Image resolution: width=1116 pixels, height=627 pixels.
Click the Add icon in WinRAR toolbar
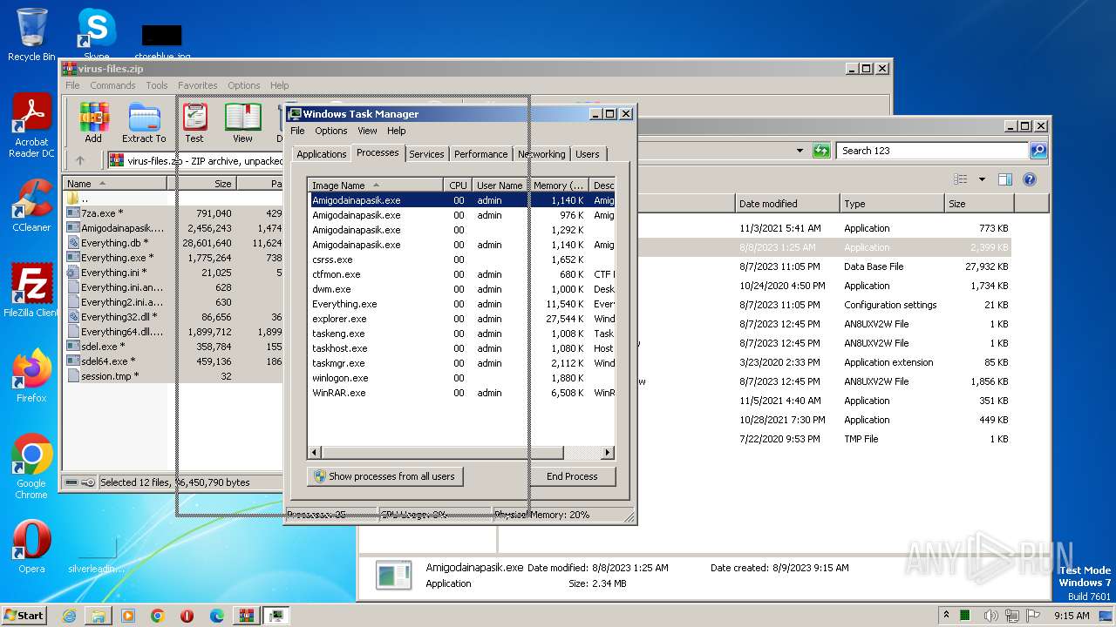(x=93, y=122)
